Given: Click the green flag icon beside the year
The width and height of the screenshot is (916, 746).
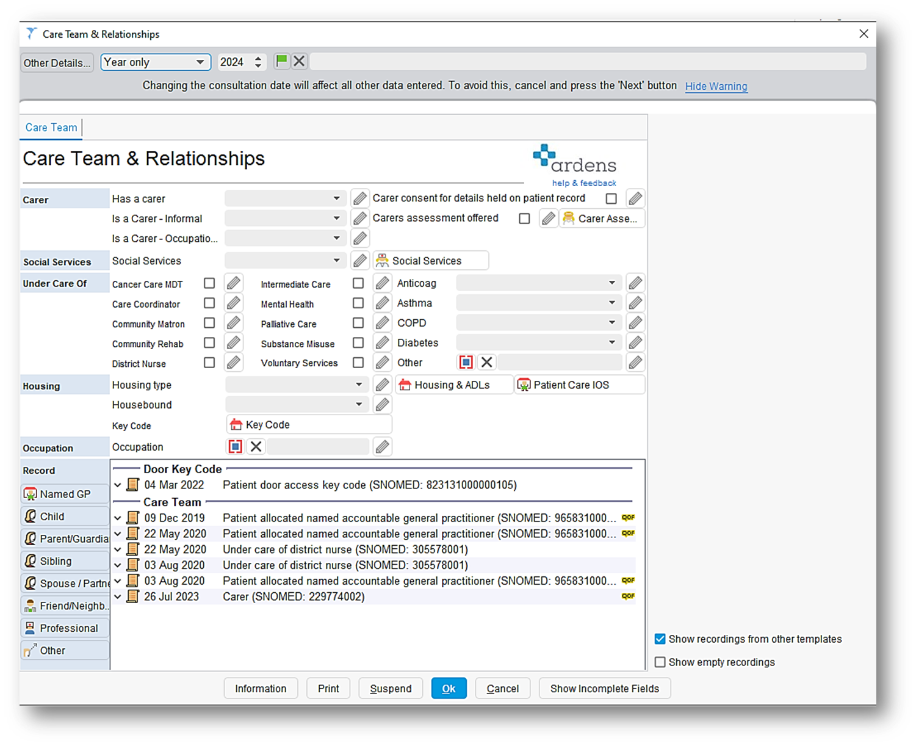Looking at the screenshot, I should [281, 61].
